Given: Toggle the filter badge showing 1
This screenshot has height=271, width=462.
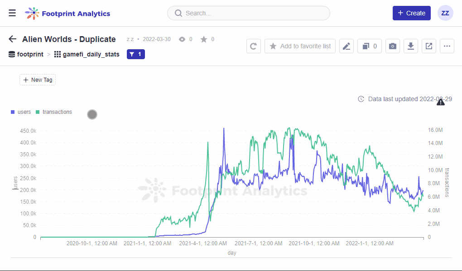Looking at the screenshot, I should 136,54.
